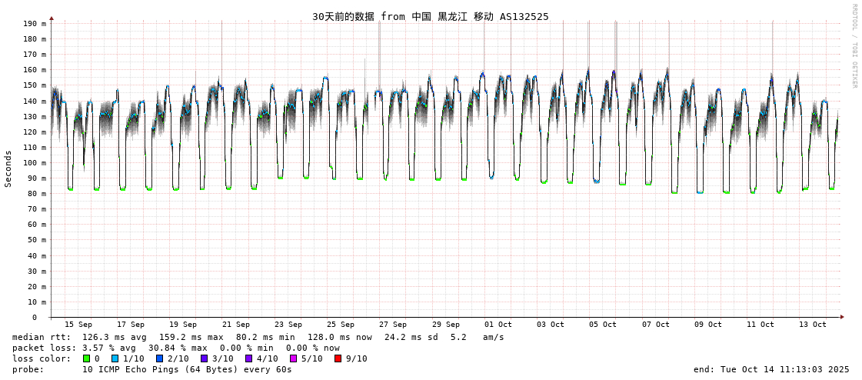Click the median rtt statistics line

point(258,337)
